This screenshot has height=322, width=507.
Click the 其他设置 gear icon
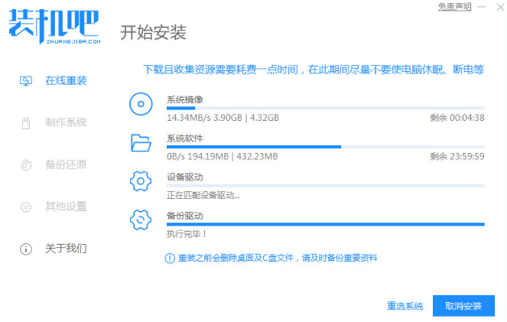[25, 207]
